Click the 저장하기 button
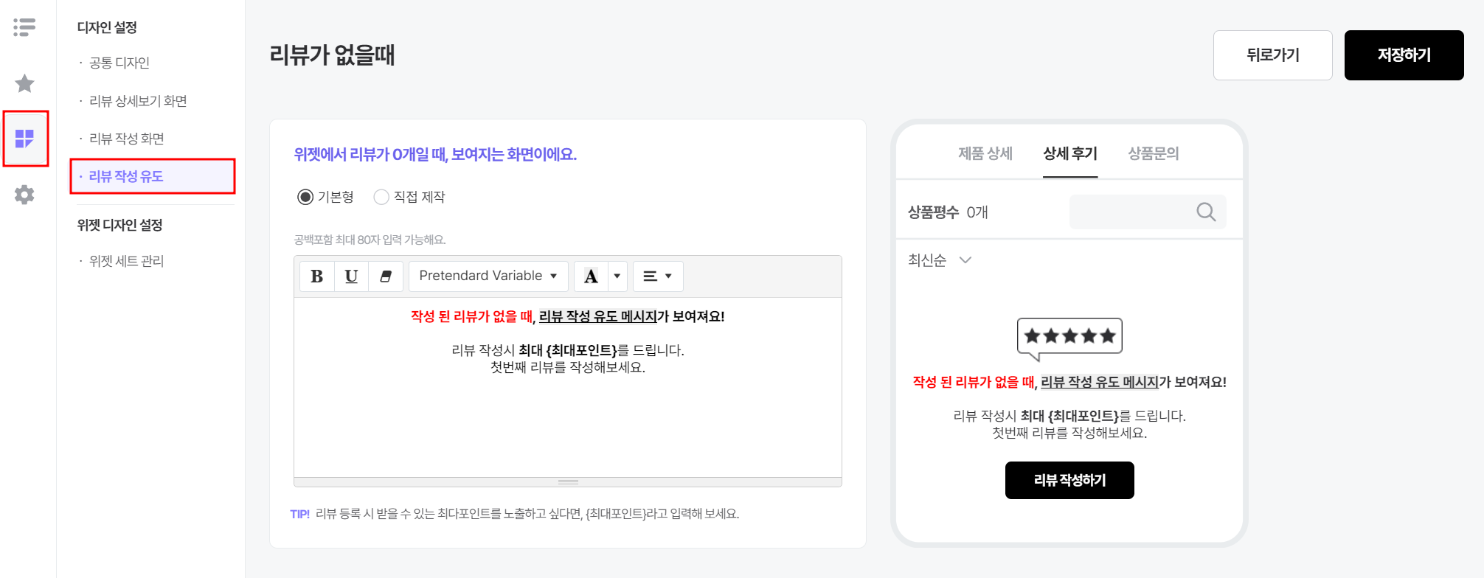The height and width of the screenshot is (578, 1484). [x=1404, y=55]
